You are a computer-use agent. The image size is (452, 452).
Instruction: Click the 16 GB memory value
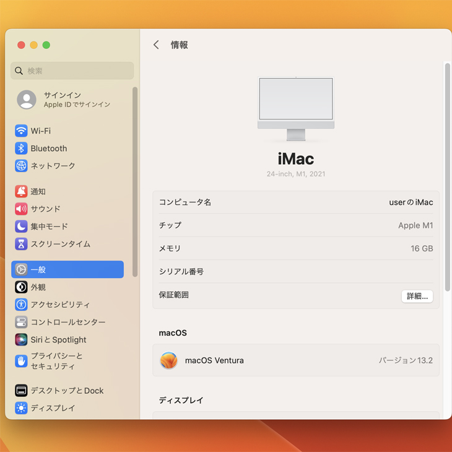coord(422,248)
